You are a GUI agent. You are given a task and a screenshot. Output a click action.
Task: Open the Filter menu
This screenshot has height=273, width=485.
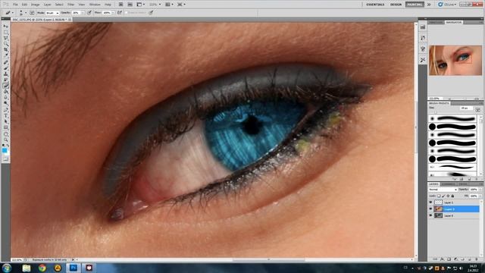(x=70, y=5)
